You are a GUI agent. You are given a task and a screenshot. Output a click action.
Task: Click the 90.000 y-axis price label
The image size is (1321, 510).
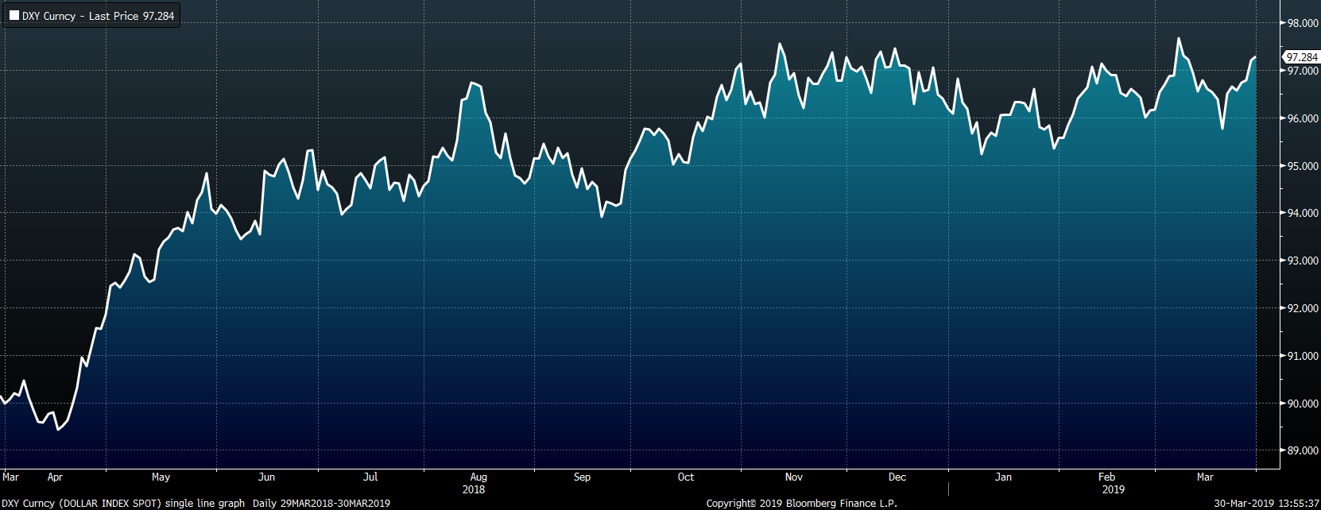pyautogui.click(x=1303, y=404)
